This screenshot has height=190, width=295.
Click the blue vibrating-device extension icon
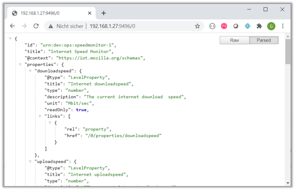248,26
